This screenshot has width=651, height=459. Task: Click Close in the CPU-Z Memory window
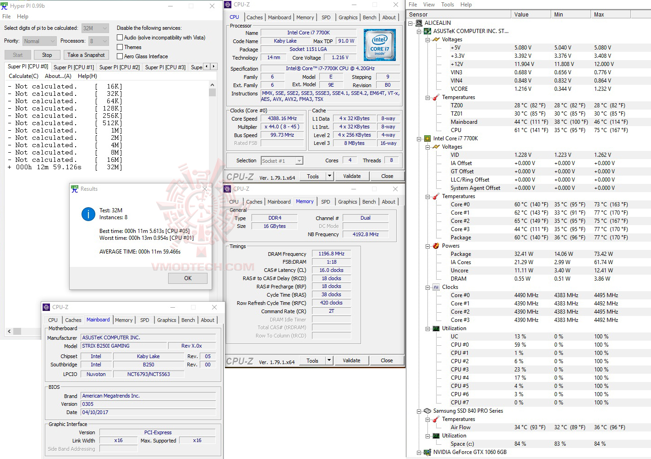coord(387,360)
